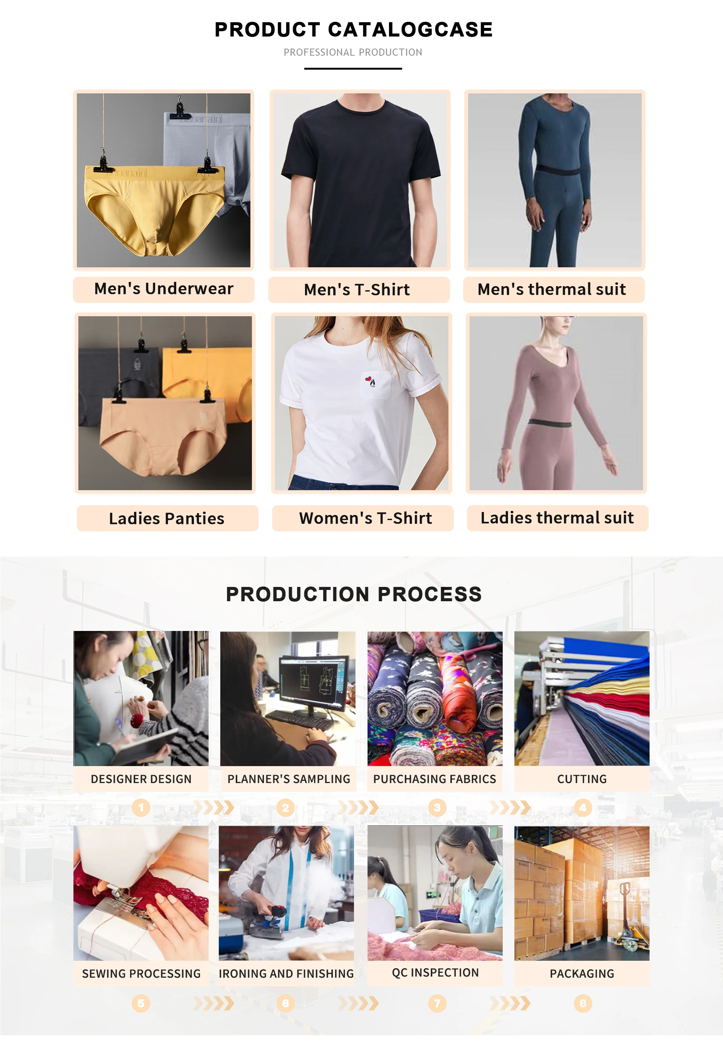Open the Ladies Panties product image

[165, 402]
